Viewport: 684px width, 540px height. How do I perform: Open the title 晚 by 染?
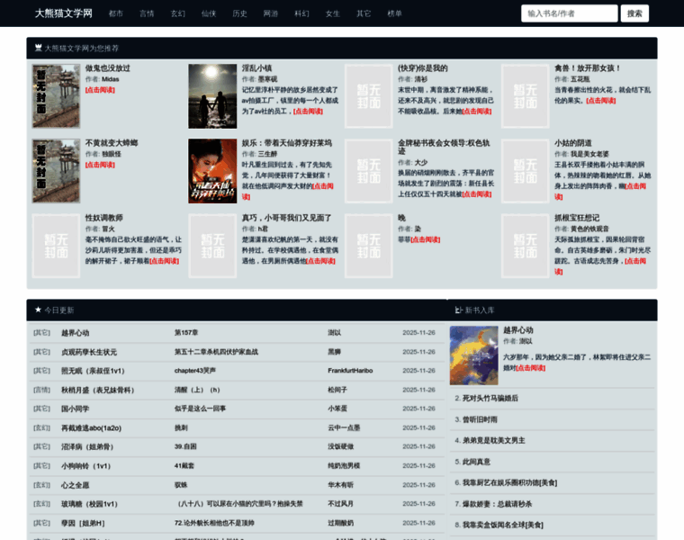(x=401, y=218)
